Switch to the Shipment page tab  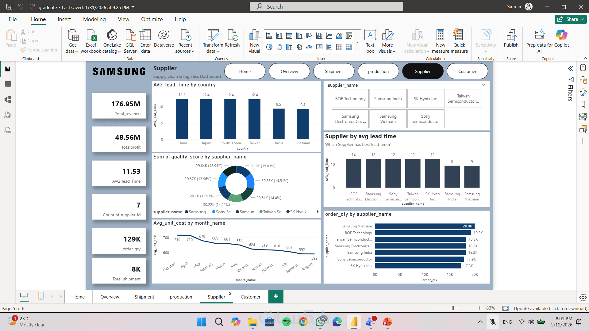[x=144, y=297]
